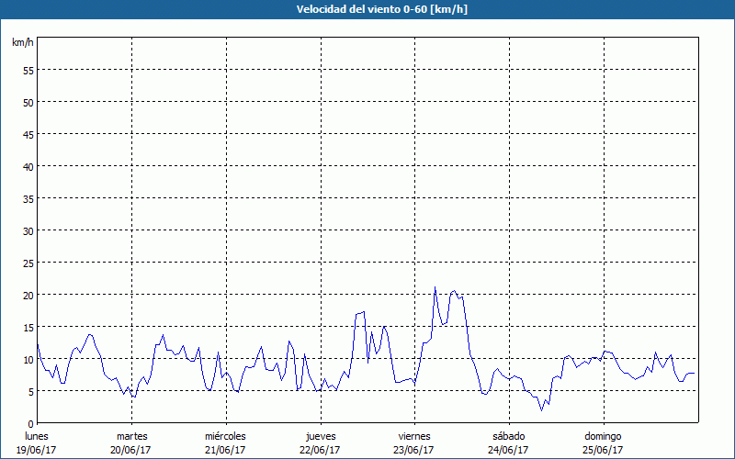Click the 20 y-axis tick label
This screenshot has width=735, height=459.
click(x=28, y=295)
